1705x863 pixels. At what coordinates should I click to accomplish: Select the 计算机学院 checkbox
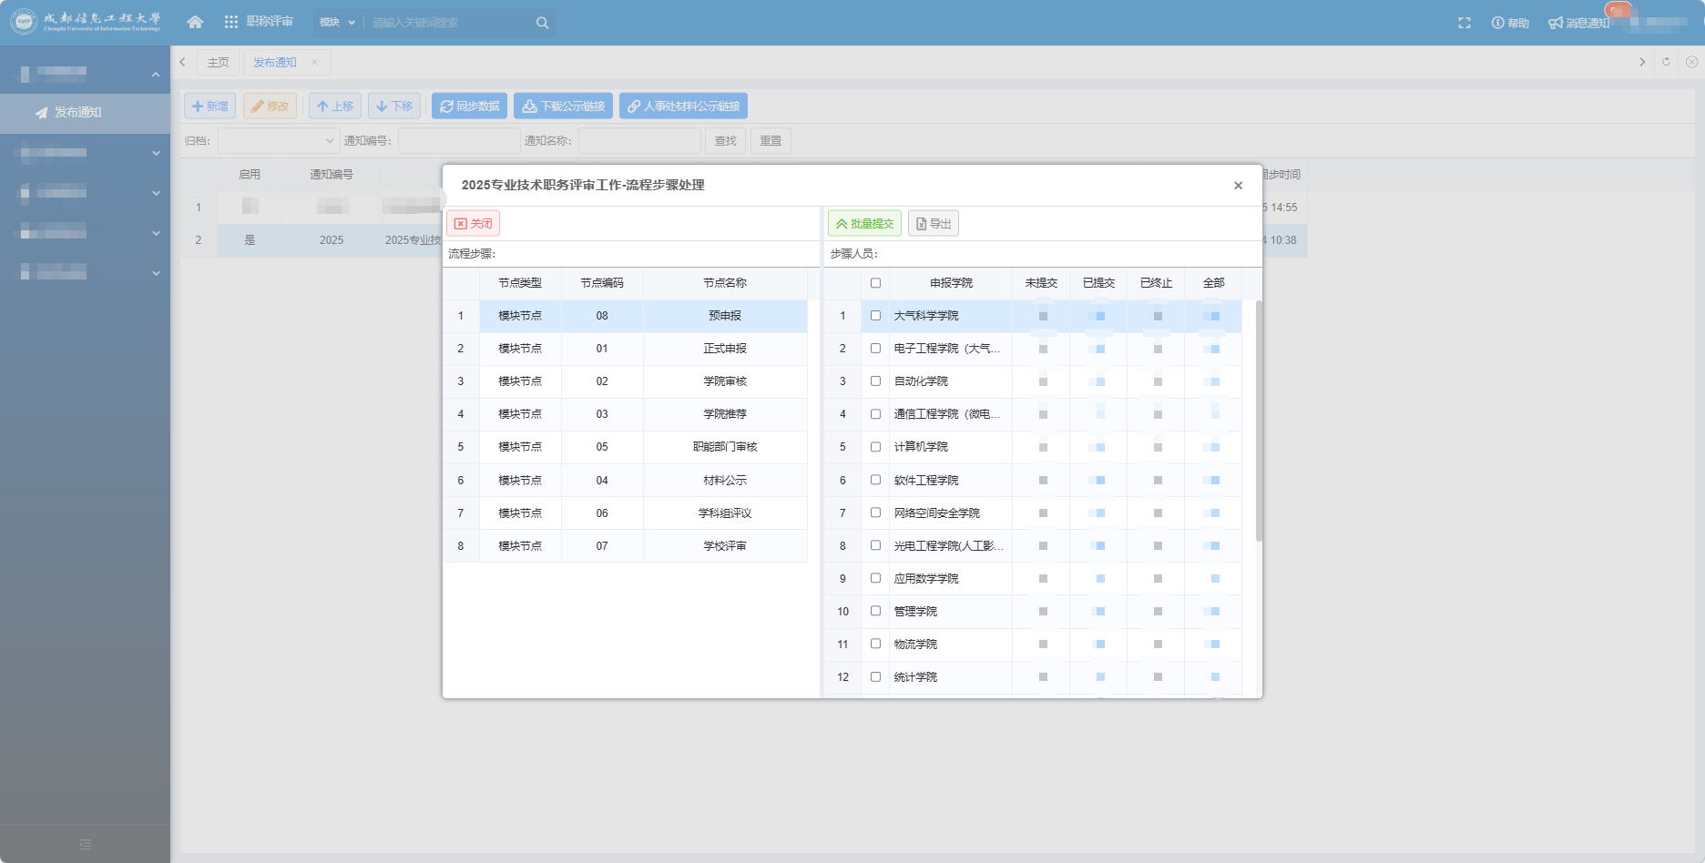(x=875, y=447)
